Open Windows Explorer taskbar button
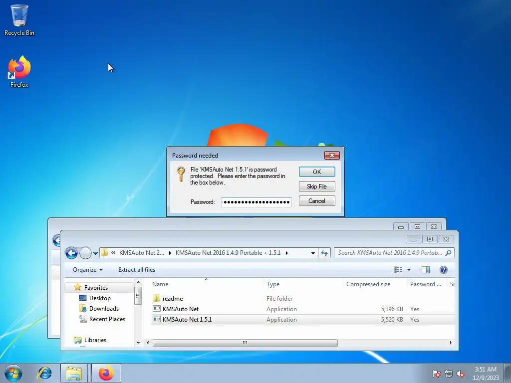This screenshot has width=511, height=383. [74, 373]
